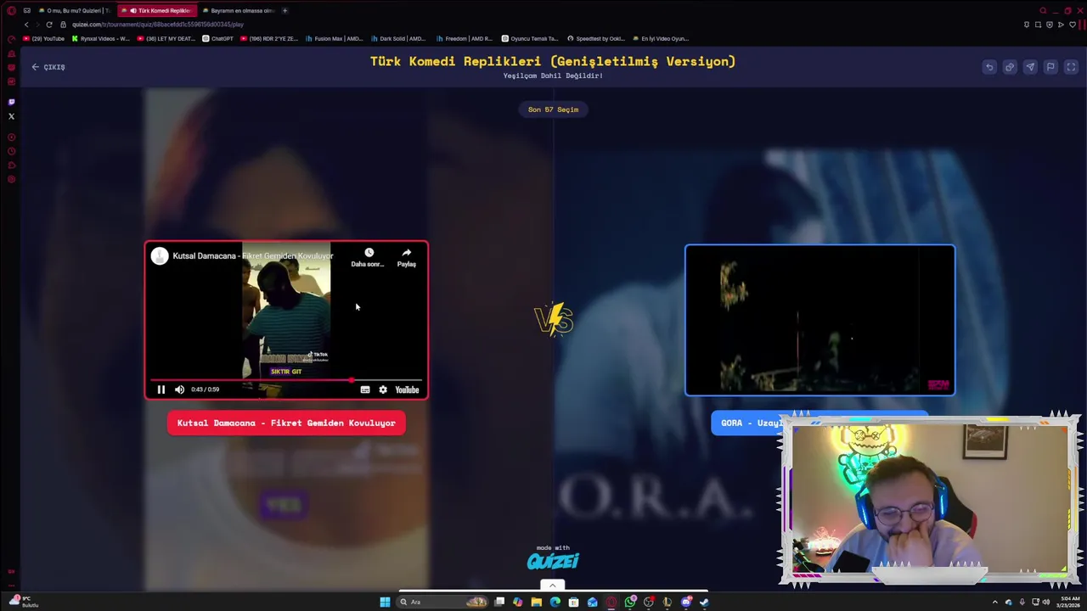The image size is (1087, 611).
Task: Open the speaker volume tray icon
Action: click(1045, 602)
